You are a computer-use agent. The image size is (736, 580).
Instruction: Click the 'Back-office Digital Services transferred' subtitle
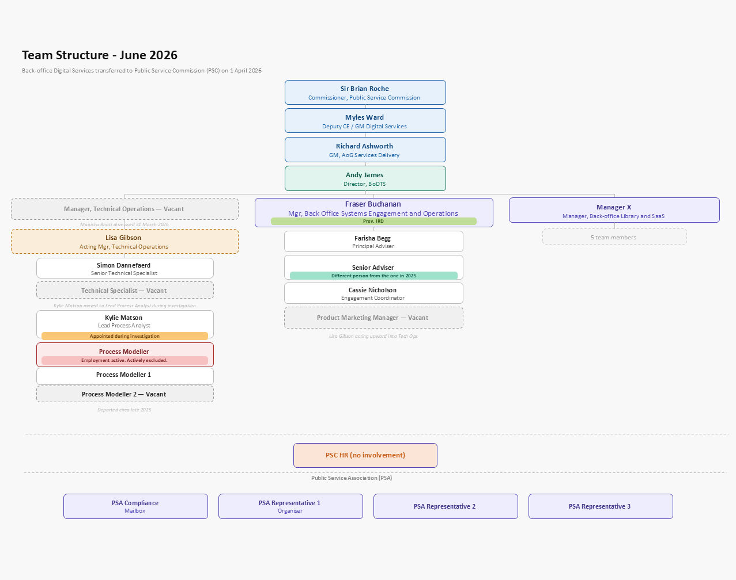tap(142, 71)
